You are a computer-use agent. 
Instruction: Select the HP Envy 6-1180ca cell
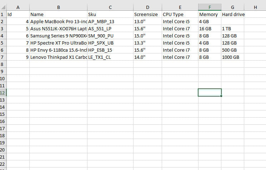coord(58,50)
